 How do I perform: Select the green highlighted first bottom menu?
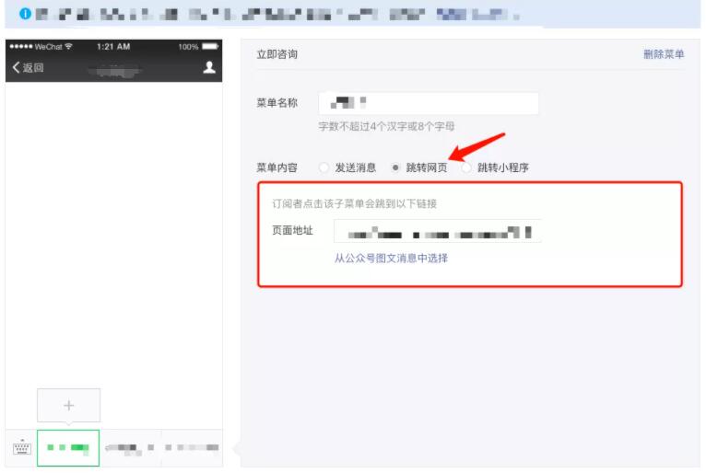coord(68,448)
